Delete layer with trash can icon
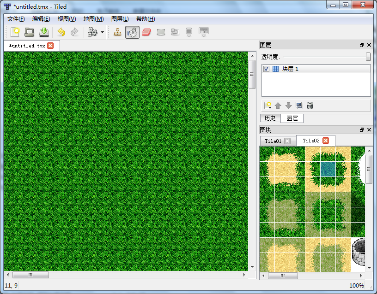The width and height of the screenshot is (377, 294). point(310,106)
